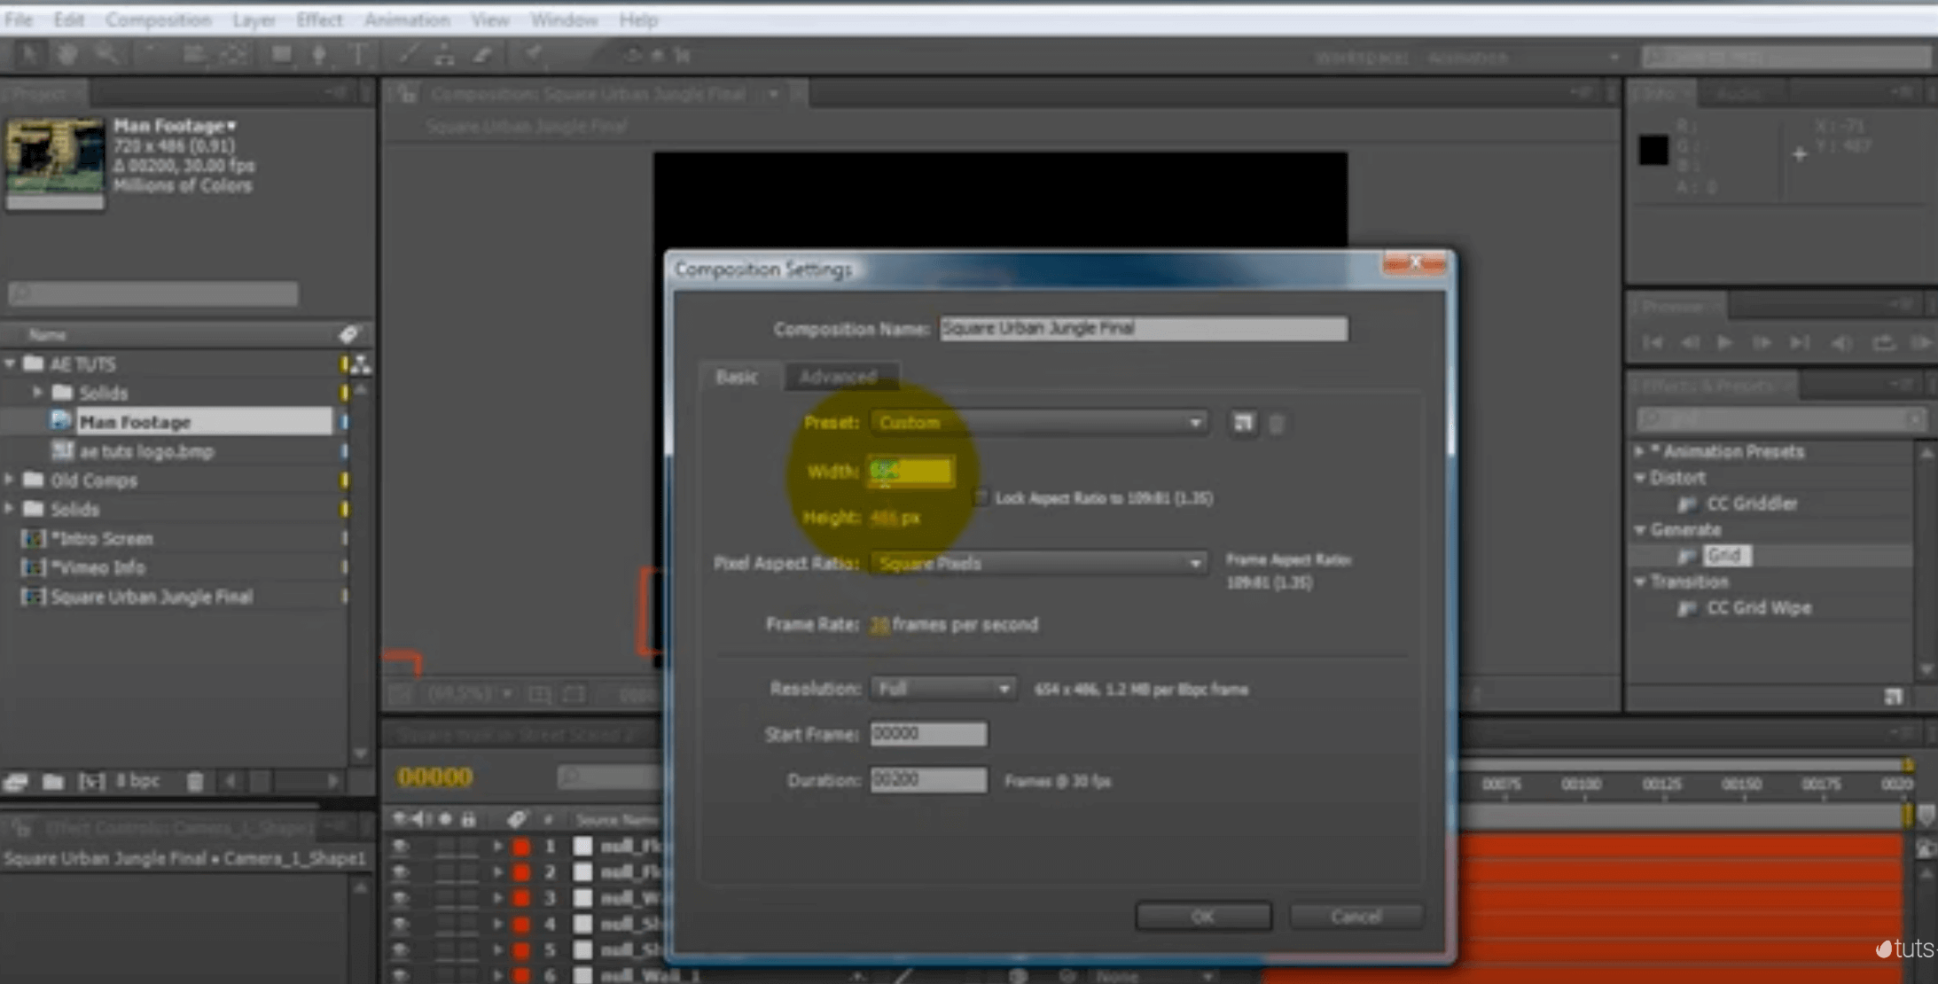Click the OK button
The height and width of the screenshot is (984, 1938).
[x=1202, y=916]
